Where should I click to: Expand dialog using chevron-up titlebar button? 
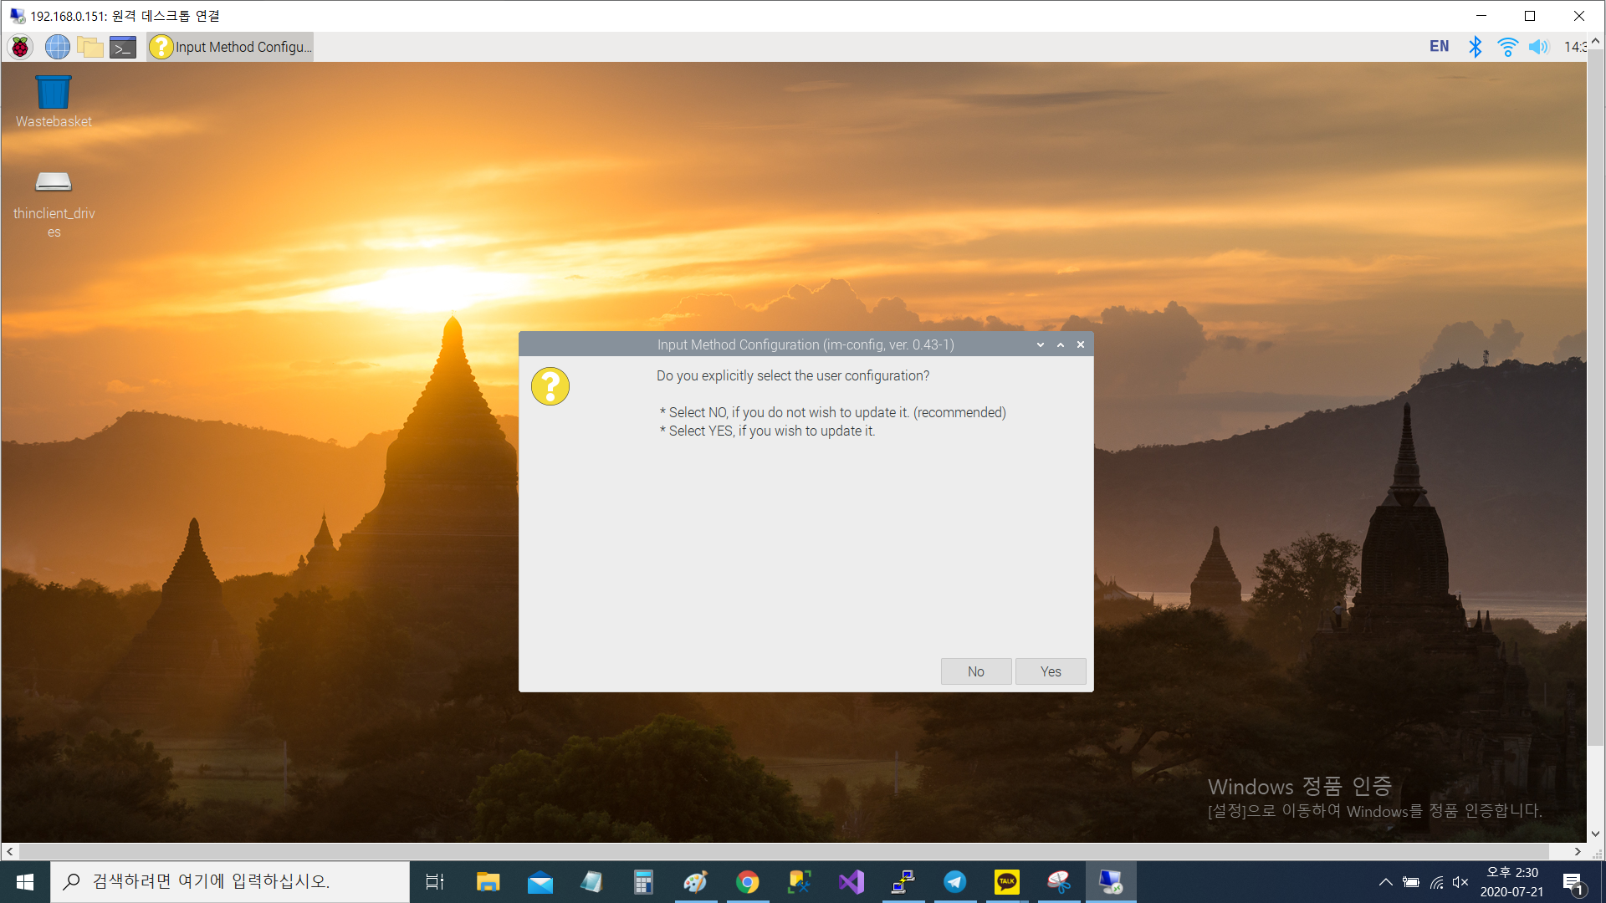pos(1061,344)
